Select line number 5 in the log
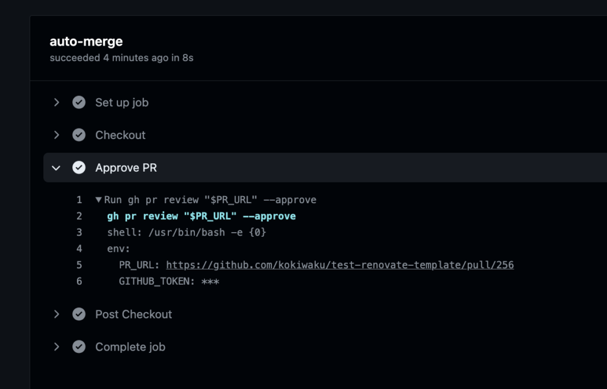This screenshot has height=389, width=607. click(79, 265)
